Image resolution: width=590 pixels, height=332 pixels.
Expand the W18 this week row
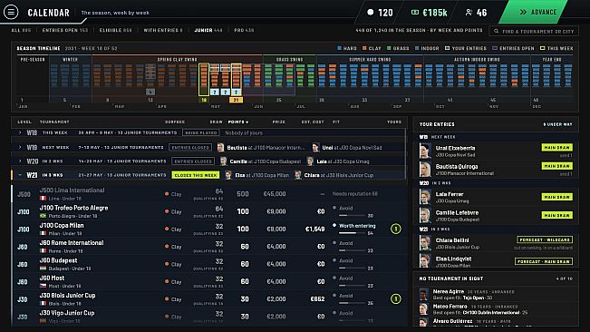point(208,132)
